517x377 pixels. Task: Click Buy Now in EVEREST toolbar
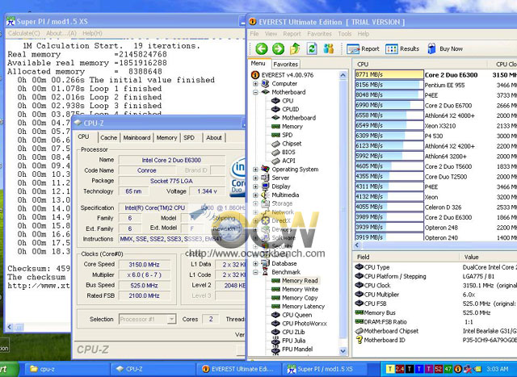(x=445, y=48)
